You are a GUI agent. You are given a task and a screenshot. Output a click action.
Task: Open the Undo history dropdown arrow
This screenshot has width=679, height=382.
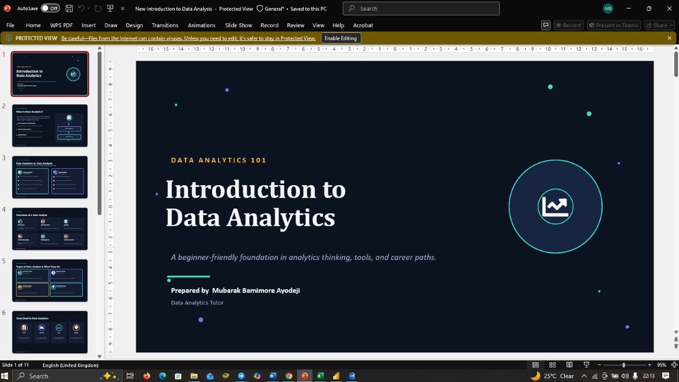point(88,8)
